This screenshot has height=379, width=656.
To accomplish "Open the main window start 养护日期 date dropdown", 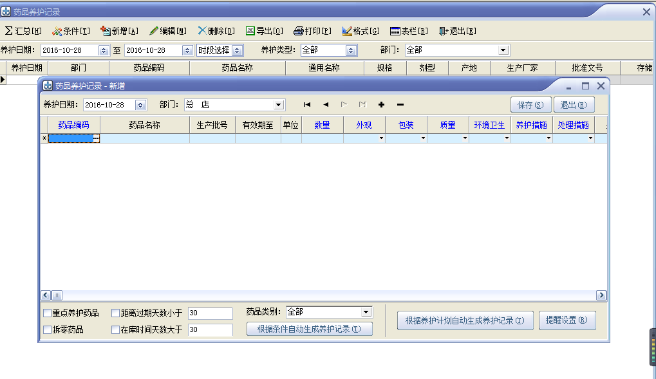I will point(104,50).
